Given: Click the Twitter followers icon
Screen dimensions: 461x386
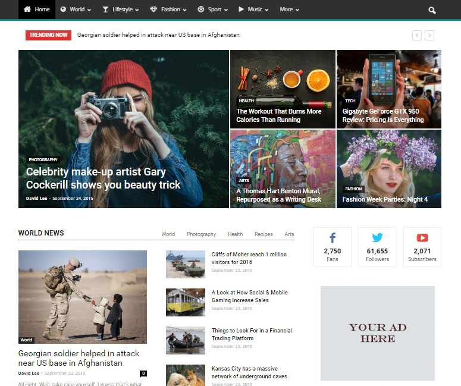Looking at the screenshot, I should 377,238.
